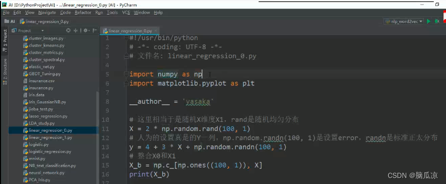Select logistic_regression.py in project tree
This screenshot has width=446, height=184.
pos(47,151)
